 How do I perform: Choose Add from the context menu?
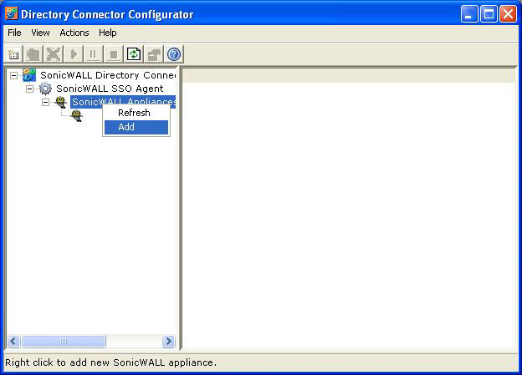click(x=126, y=127)
